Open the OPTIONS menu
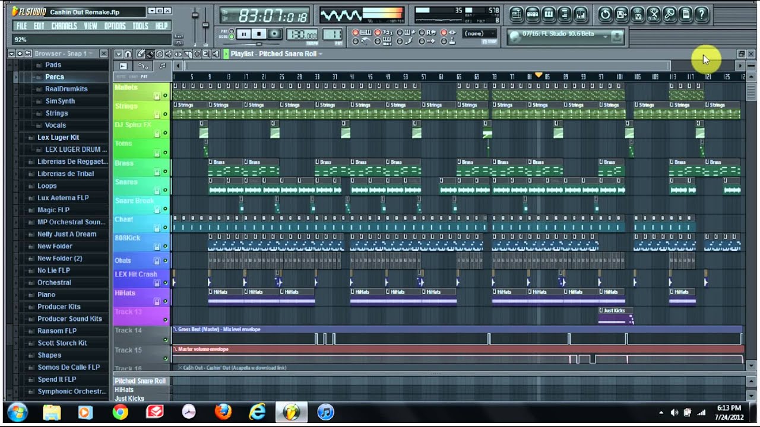The image size is (760, 427). pyautogui.click(x=115, y=26)
